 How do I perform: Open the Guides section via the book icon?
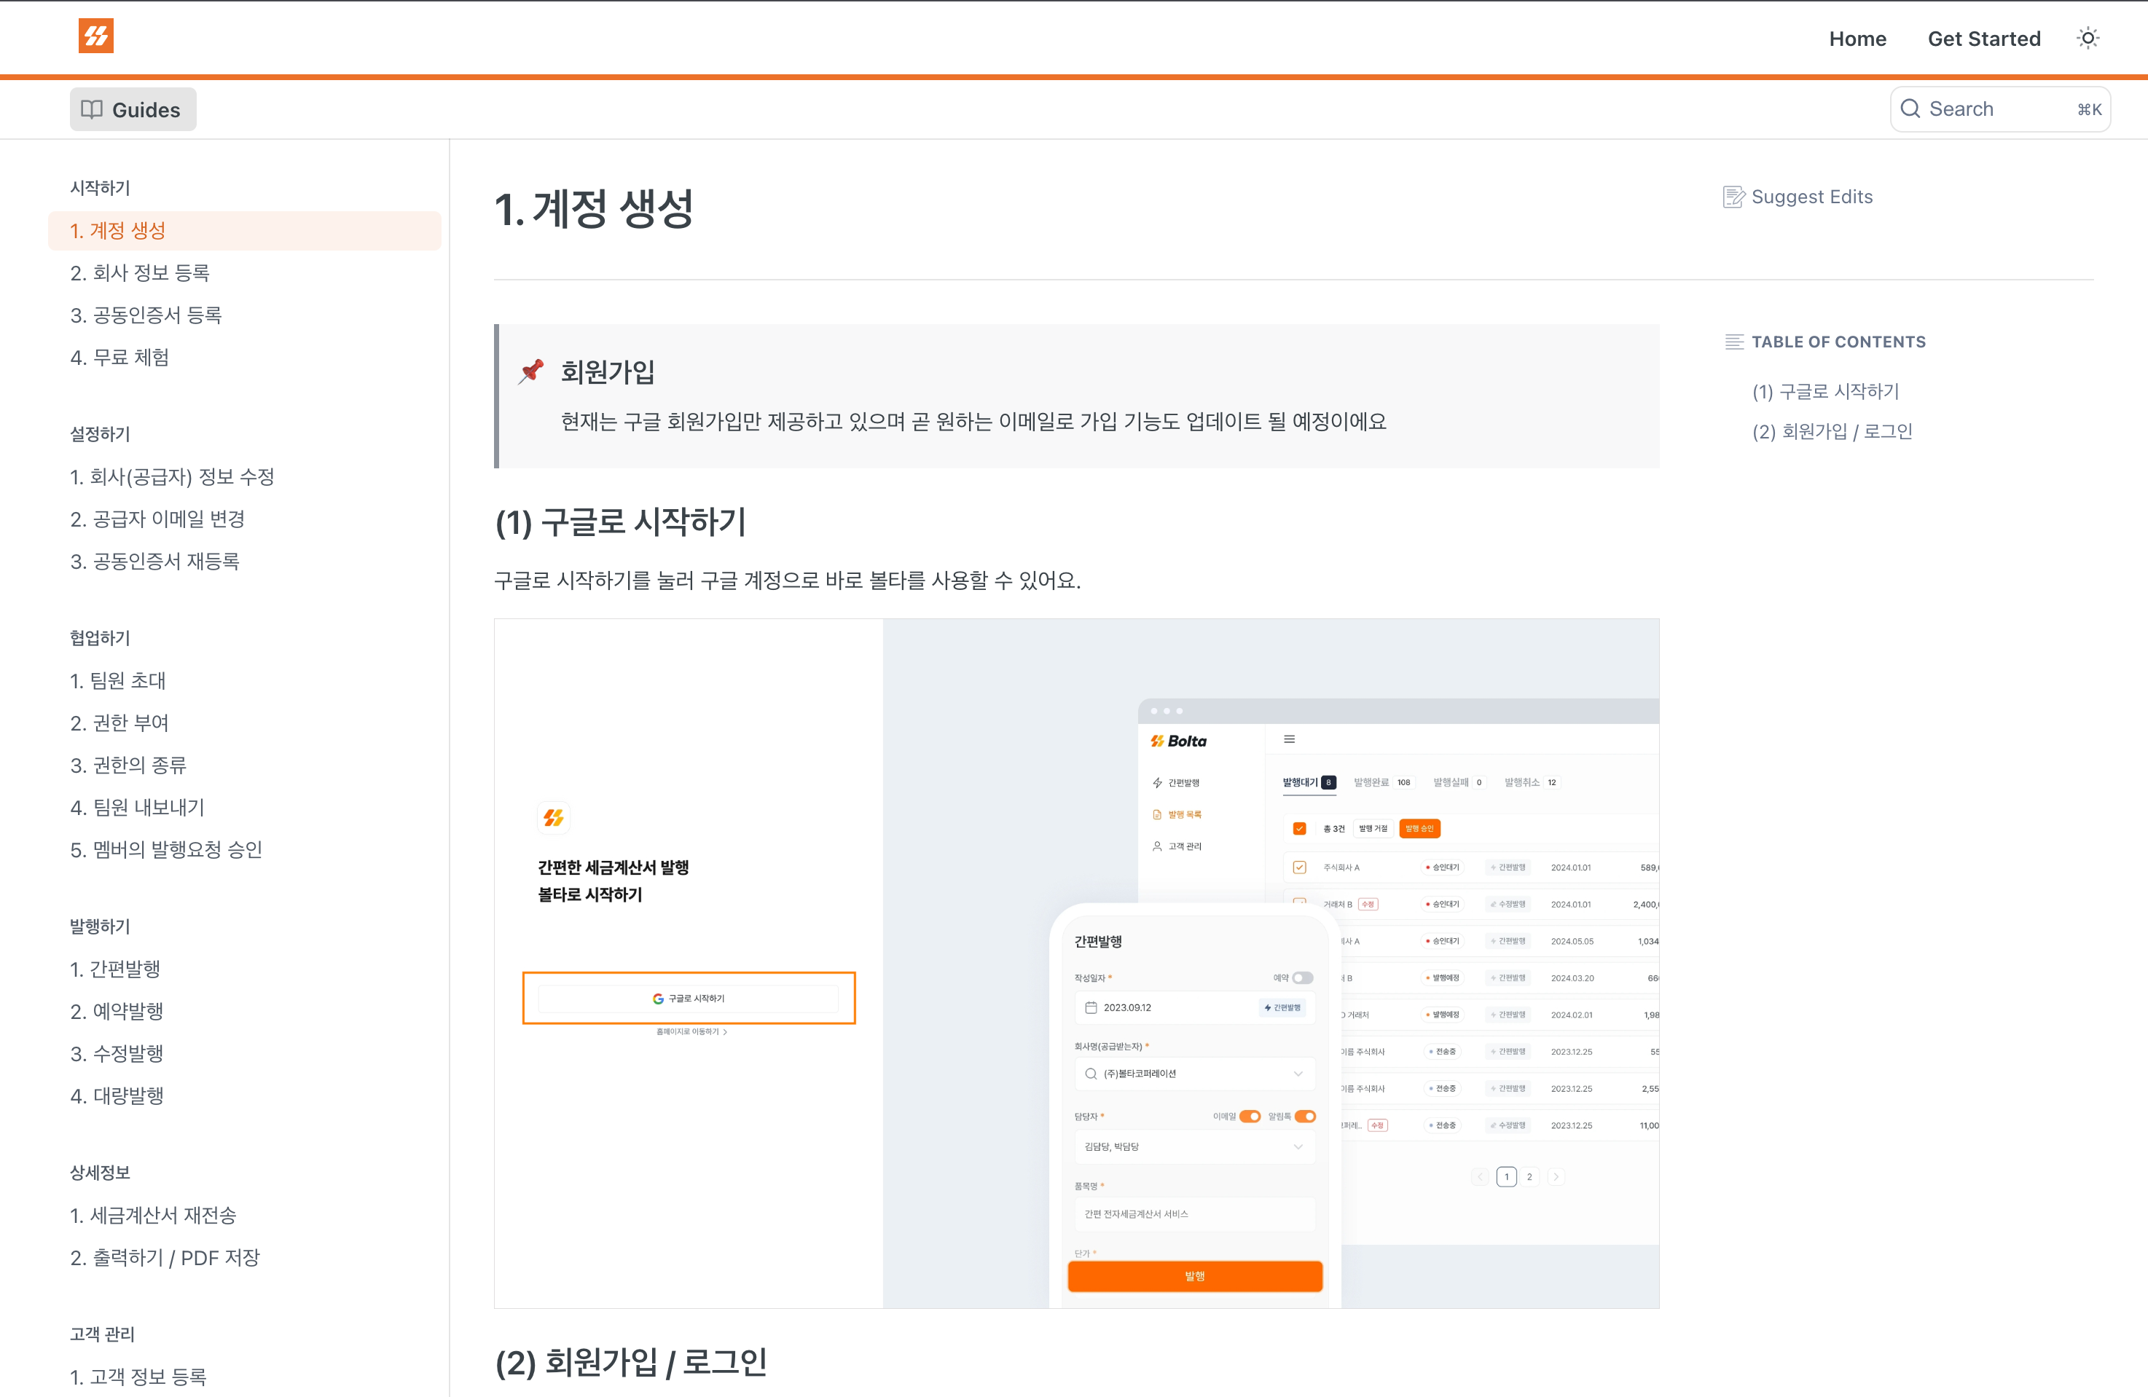(93, 109)
